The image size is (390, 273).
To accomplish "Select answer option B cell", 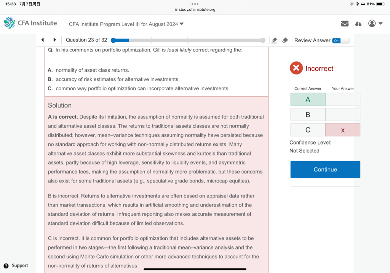I will [x=308, y=115].
